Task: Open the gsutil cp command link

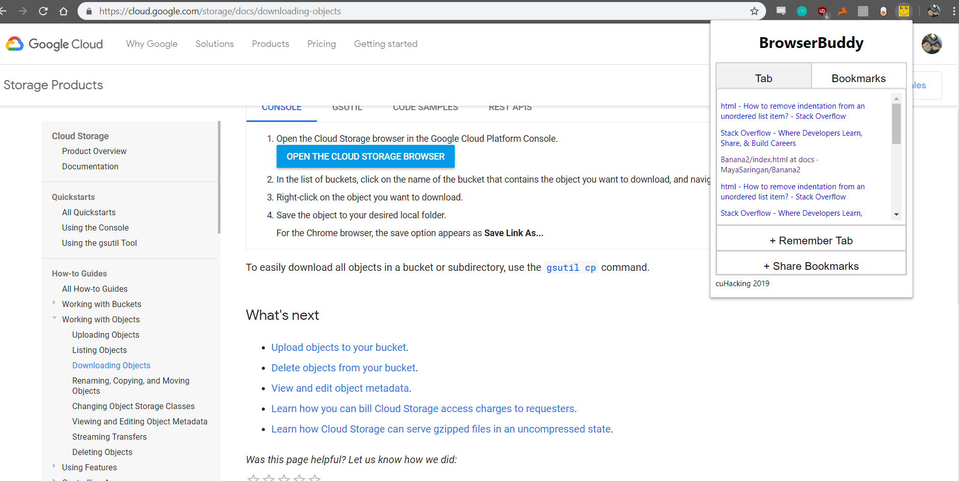Action: 571,268
